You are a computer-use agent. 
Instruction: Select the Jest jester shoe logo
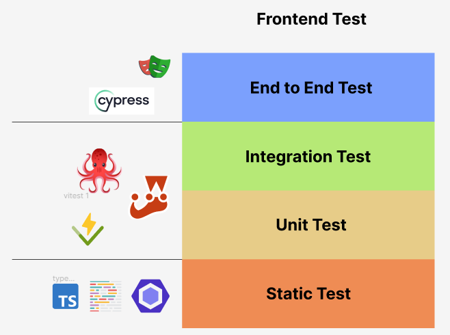point(148,198)
